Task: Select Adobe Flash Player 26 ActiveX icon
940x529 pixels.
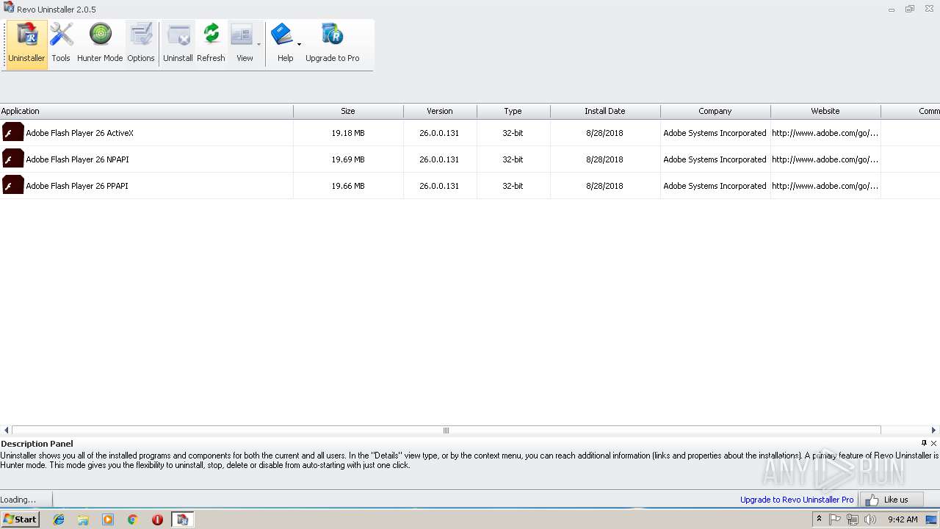Action: [12, 133]
